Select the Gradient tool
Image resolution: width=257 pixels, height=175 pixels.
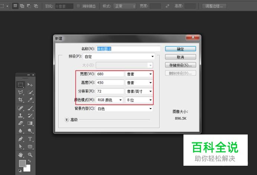30,123
